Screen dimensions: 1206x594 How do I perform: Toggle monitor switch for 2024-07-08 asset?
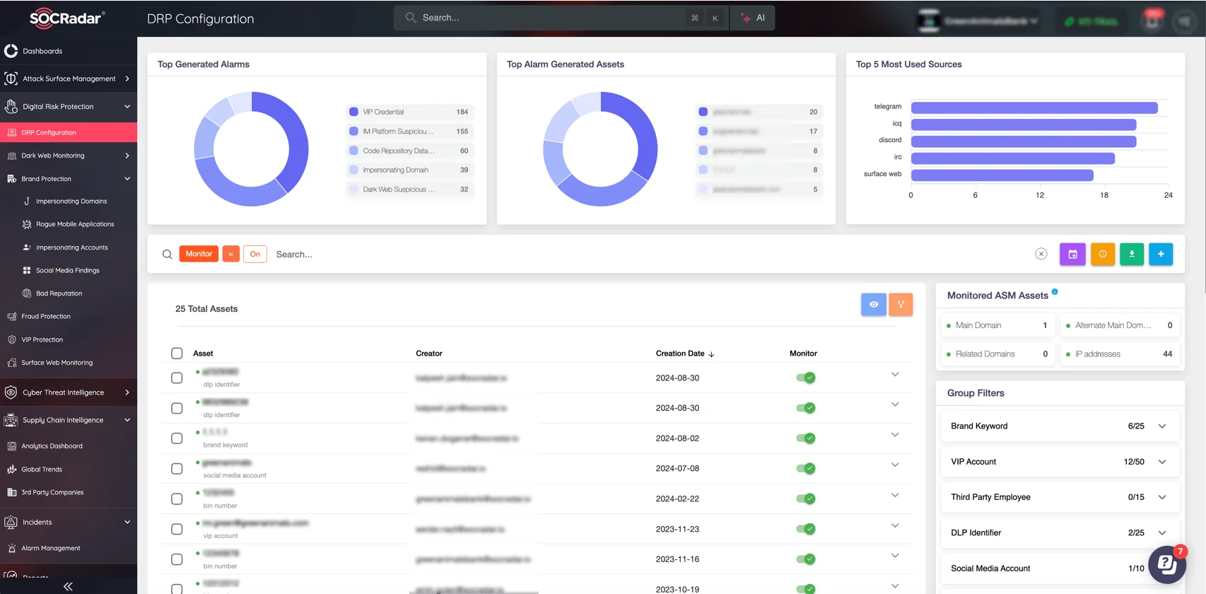coord(805,468)
